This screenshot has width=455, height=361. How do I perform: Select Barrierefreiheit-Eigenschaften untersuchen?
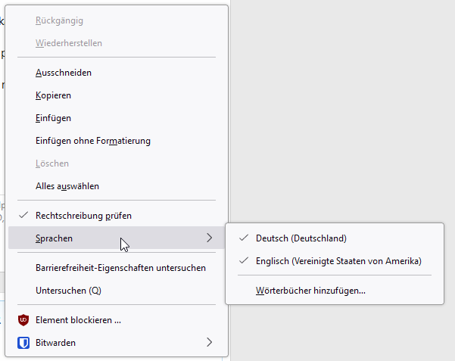[x=117, y=268]
